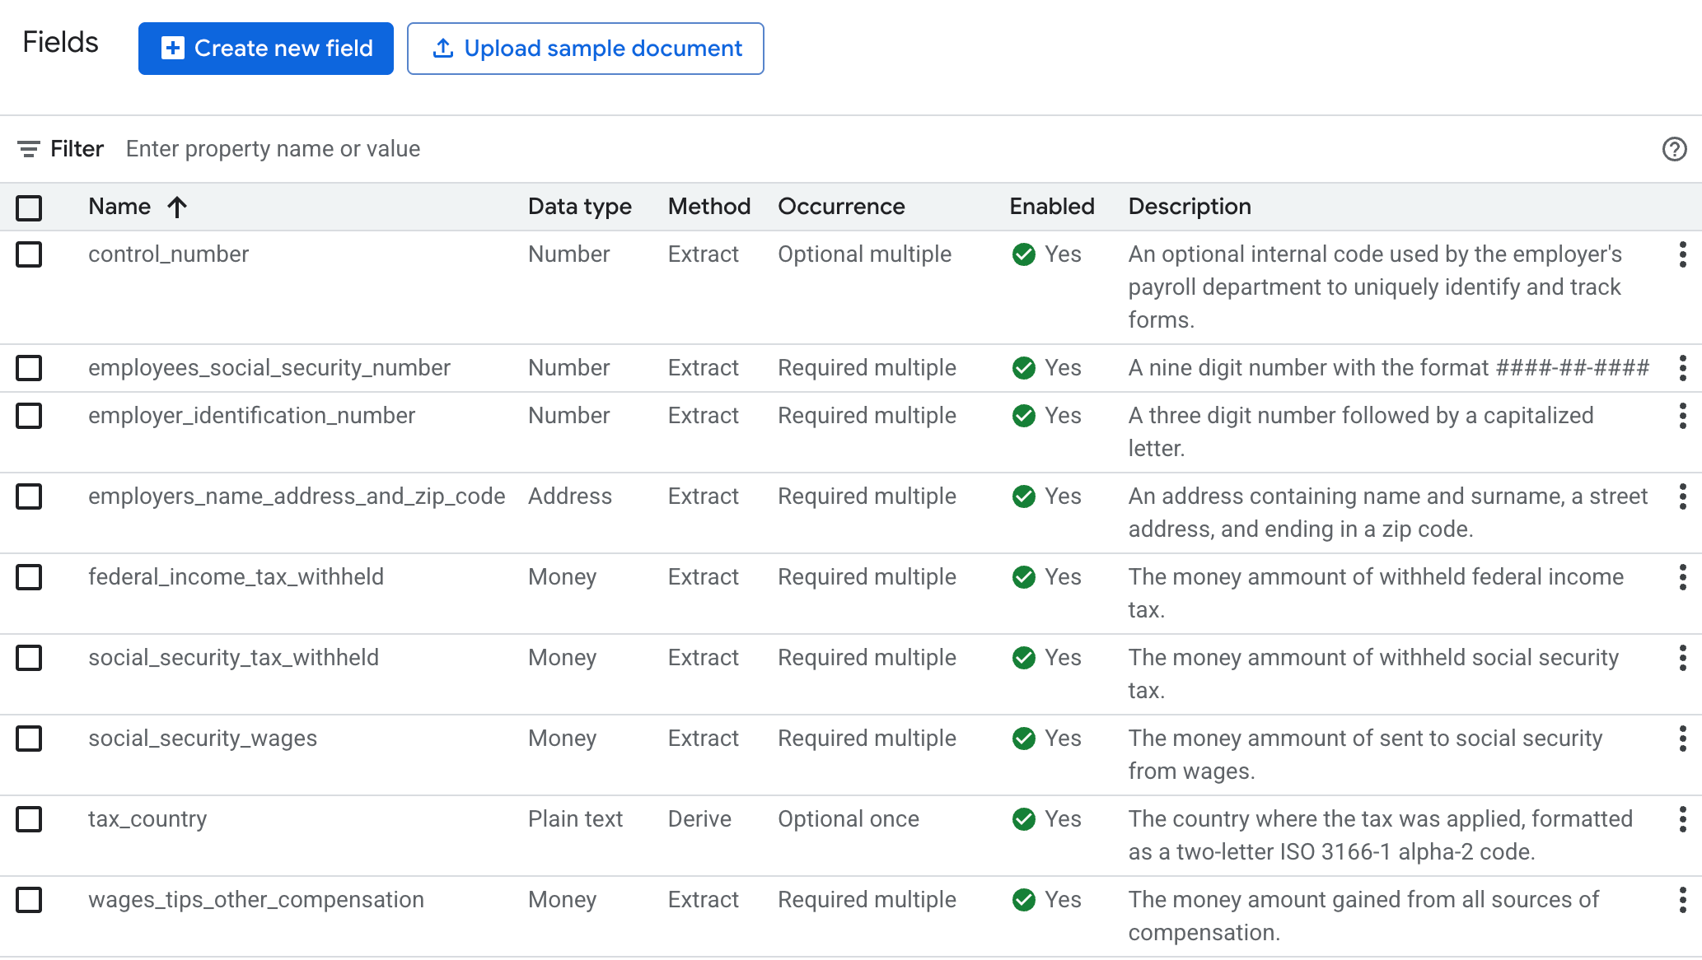The width and height of the screenshot is (1702, 960).
Task: Open more options for control_number row
Action: (x=1682, y=254)
